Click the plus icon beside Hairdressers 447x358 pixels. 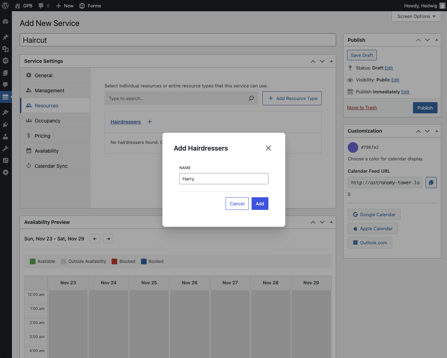click(150, 122)
